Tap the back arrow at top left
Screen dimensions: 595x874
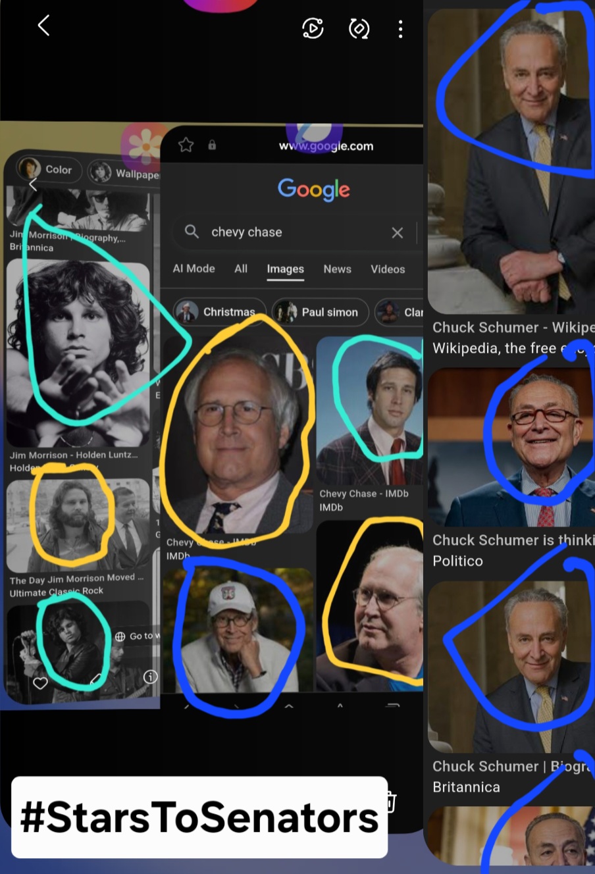coord(43,26)
